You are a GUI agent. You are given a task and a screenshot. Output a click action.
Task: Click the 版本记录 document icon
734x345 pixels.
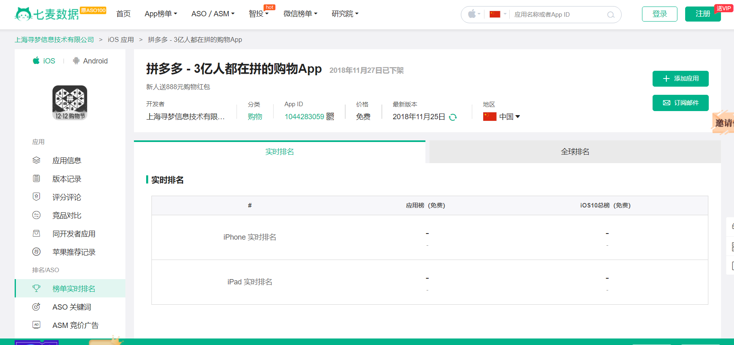coord(36,179)
